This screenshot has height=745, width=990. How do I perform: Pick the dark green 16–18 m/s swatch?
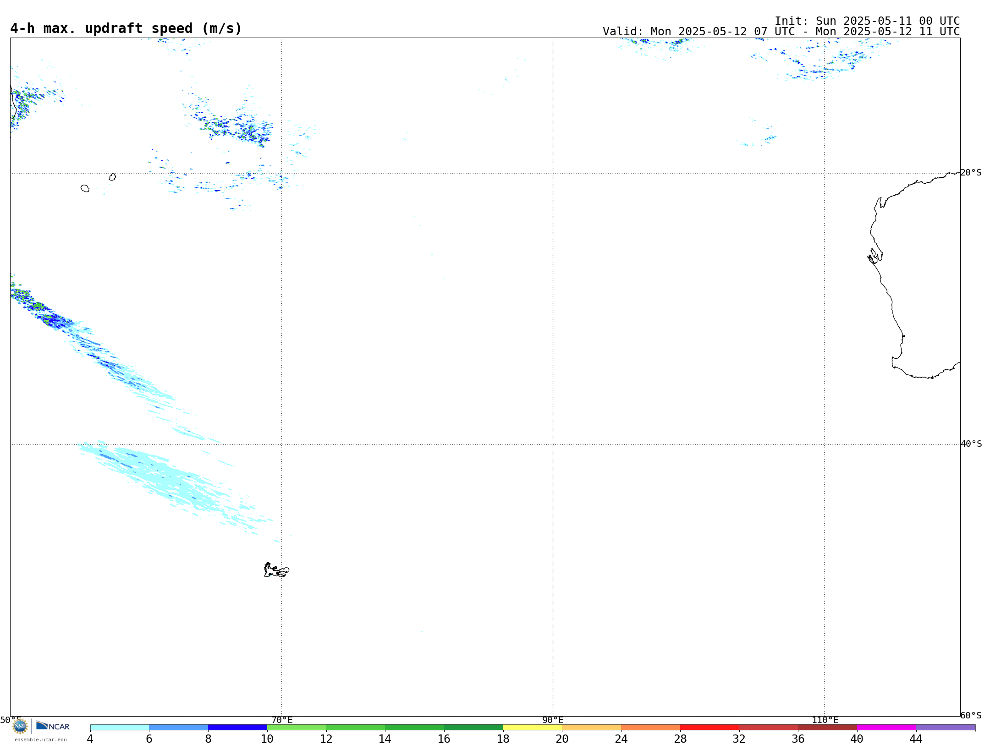[473, 728]
